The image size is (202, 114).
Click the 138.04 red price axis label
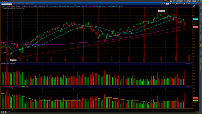[196, 27]
